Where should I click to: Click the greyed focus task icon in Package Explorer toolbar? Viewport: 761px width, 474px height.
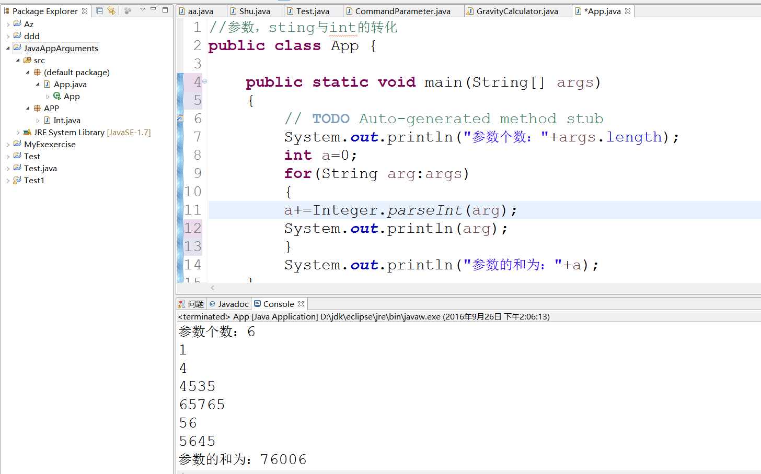[x=128, y=10]
